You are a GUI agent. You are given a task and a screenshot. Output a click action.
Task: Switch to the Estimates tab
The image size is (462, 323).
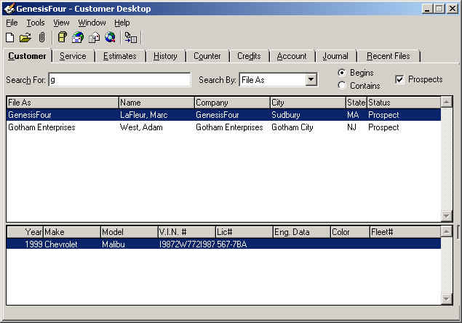120,56
